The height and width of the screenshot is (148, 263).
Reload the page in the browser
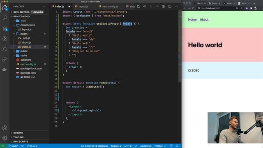point(193,8)
